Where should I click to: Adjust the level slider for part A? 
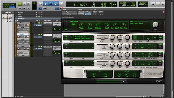click(102, 38)
